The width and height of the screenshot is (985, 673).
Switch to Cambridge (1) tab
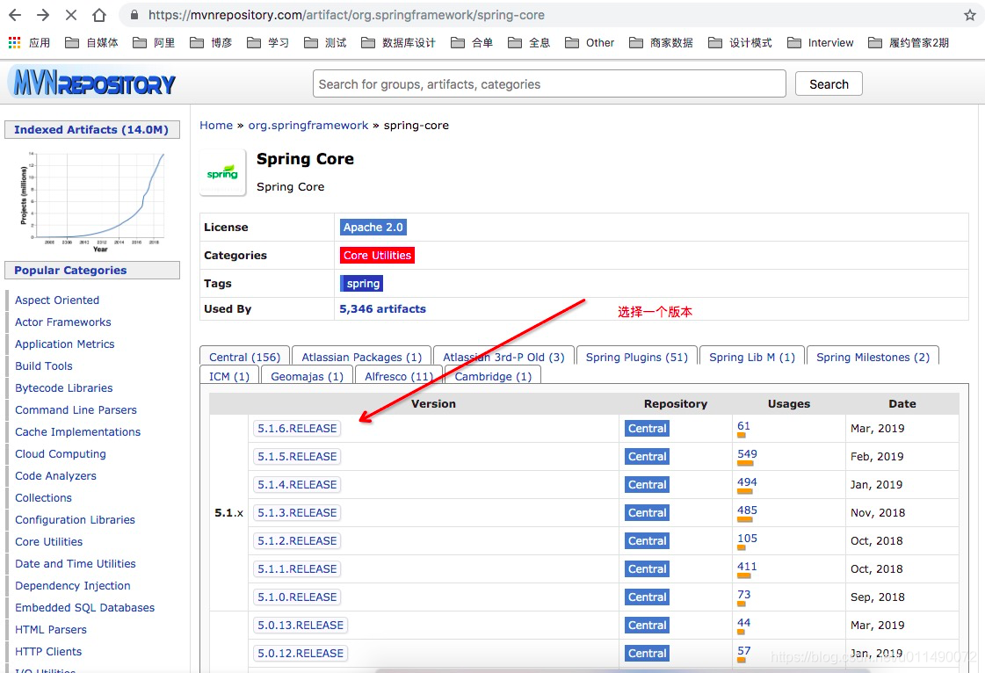coord(493,376)
